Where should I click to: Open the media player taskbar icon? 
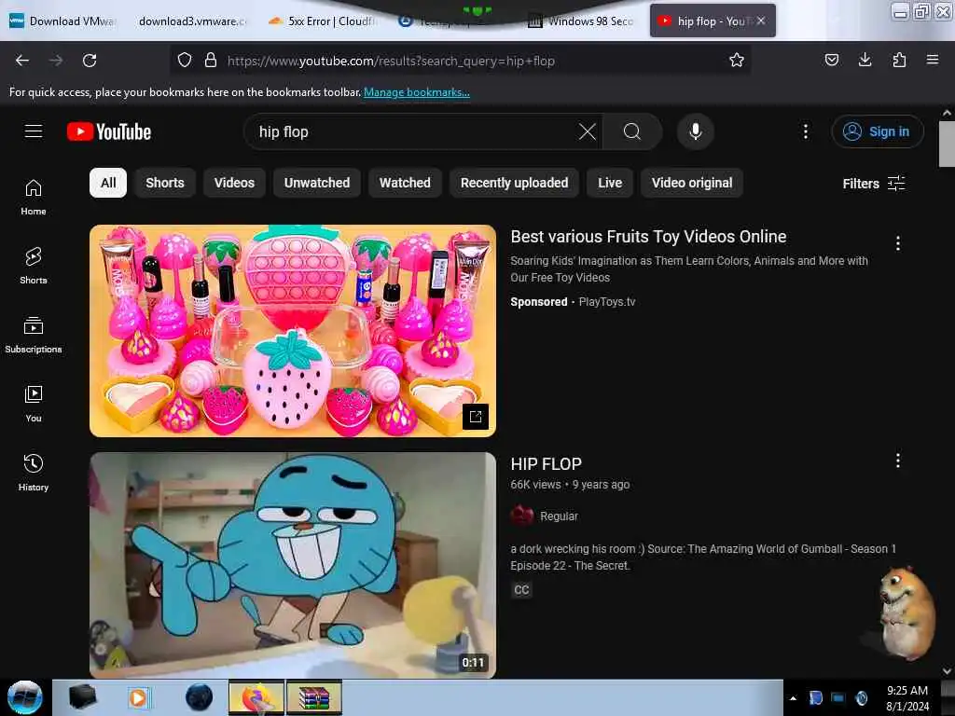pos(138,697)
